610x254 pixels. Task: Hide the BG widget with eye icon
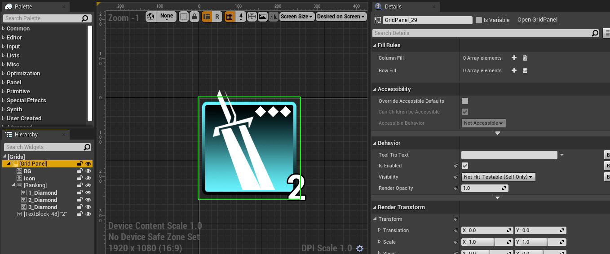(x=88, y=171)
